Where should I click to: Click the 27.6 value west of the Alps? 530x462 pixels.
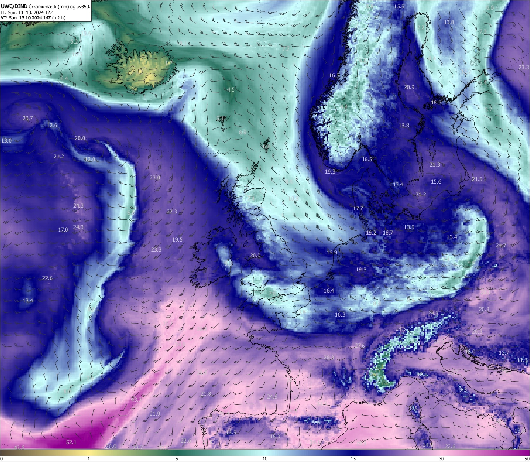pyautogui.click(x=360, y=346)
